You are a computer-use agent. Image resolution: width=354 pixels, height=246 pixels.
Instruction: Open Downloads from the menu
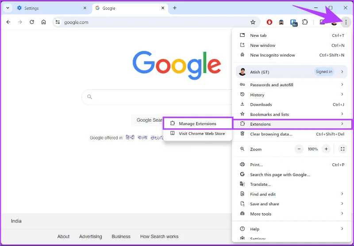click(292, 104)
